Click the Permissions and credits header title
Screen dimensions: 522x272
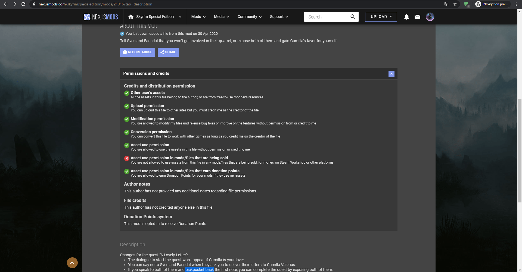[x=146, y=73]
